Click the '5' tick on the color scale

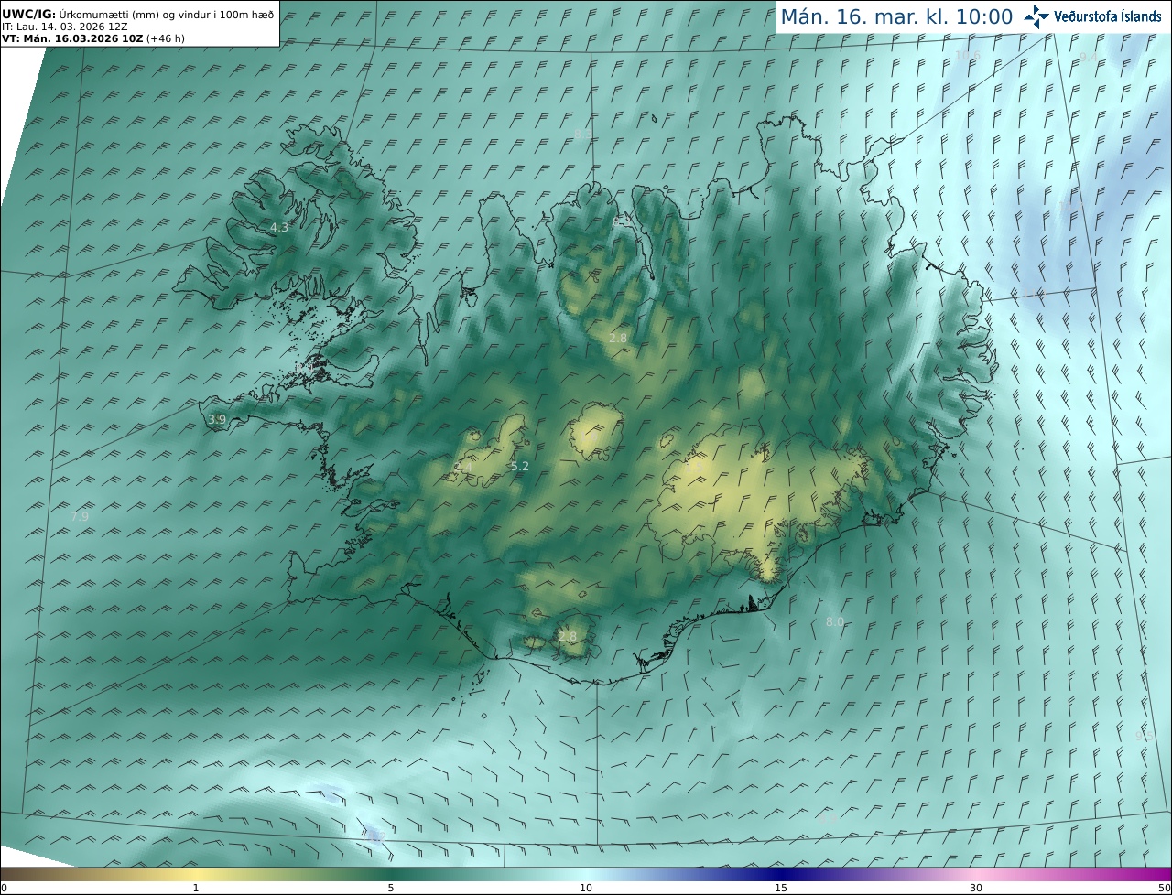pyautogui.click(x=391, y=888)
